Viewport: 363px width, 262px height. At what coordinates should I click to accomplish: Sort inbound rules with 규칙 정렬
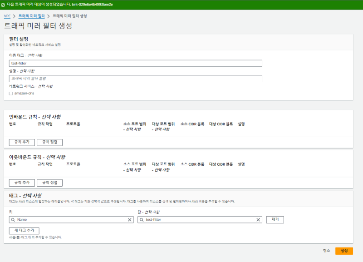click(x=49, y=142)
